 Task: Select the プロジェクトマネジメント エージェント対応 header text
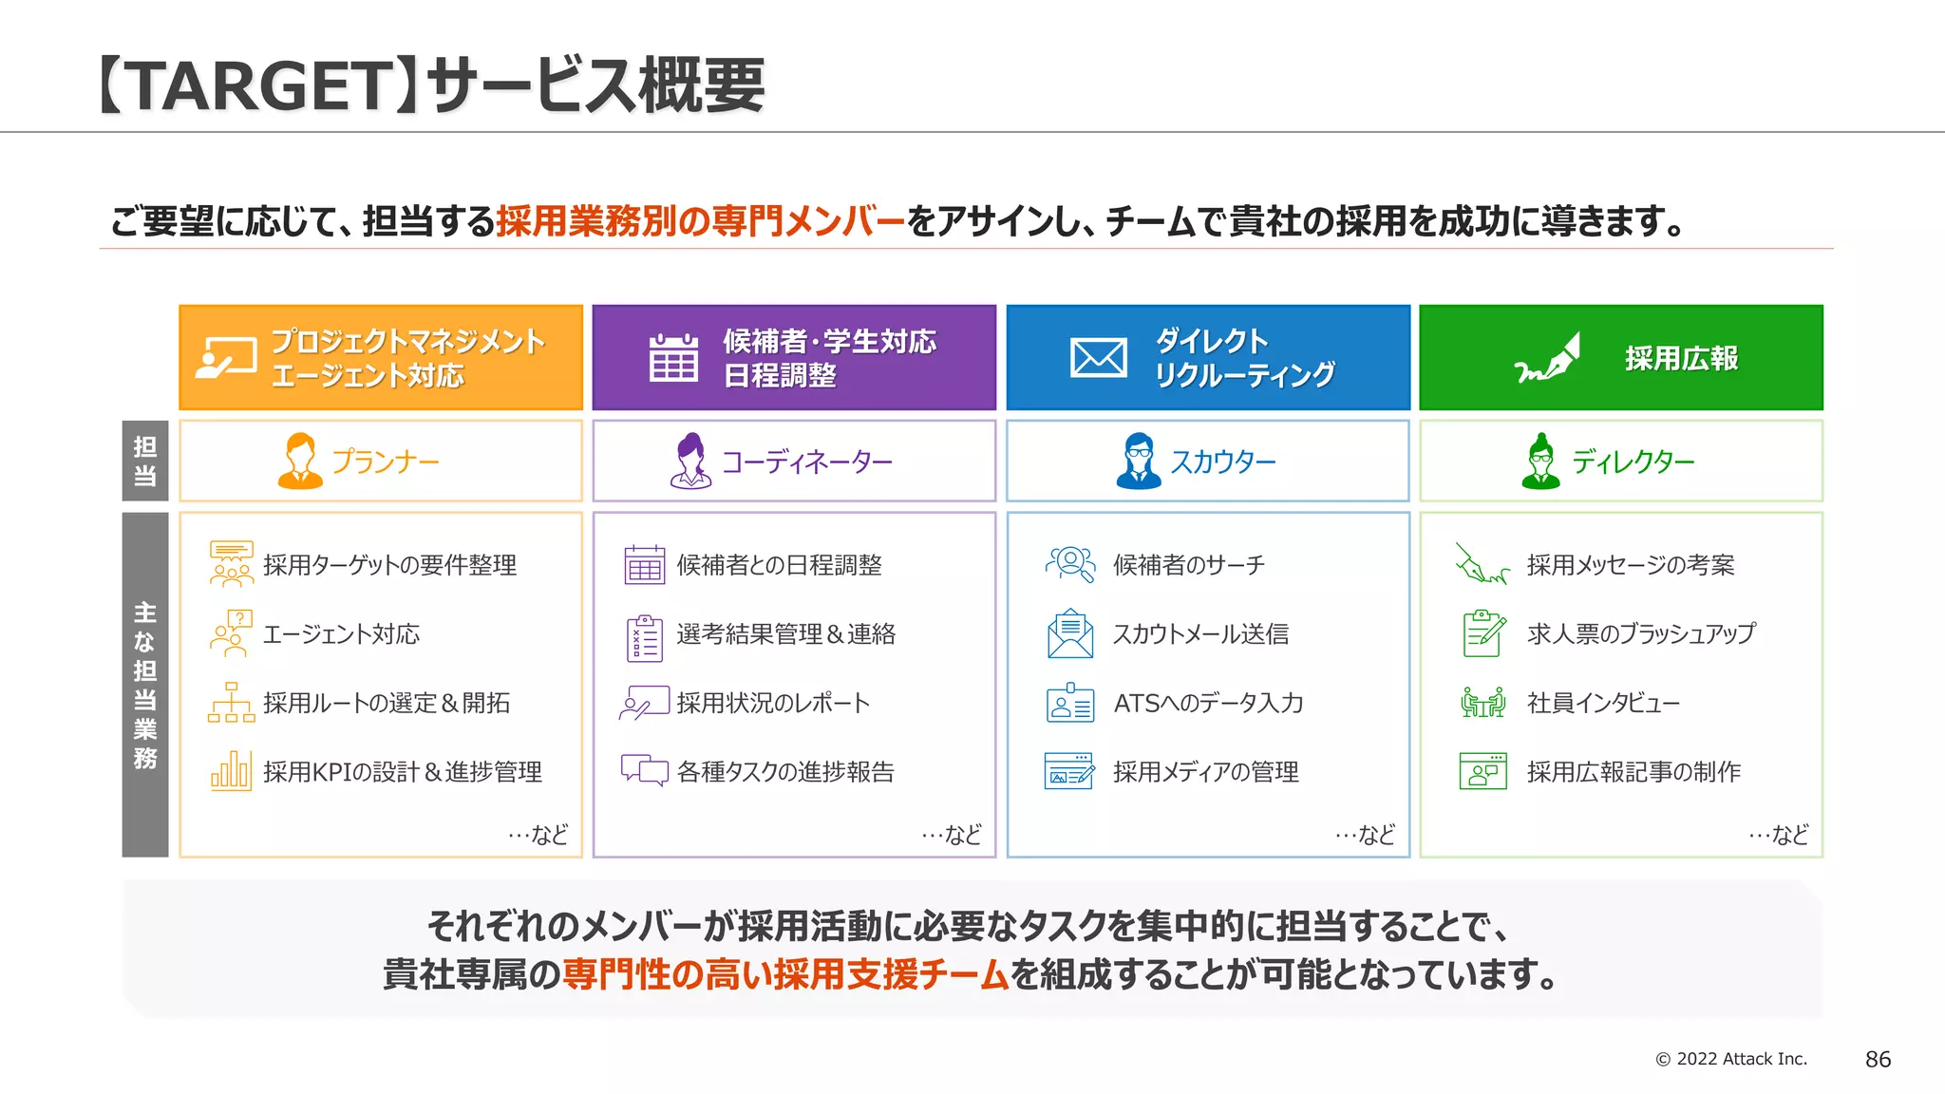tap(407, 358)
